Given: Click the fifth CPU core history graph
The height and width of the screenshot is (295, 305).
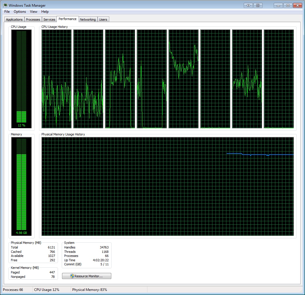Looking at the screenshot, I should tap(184, 79).
